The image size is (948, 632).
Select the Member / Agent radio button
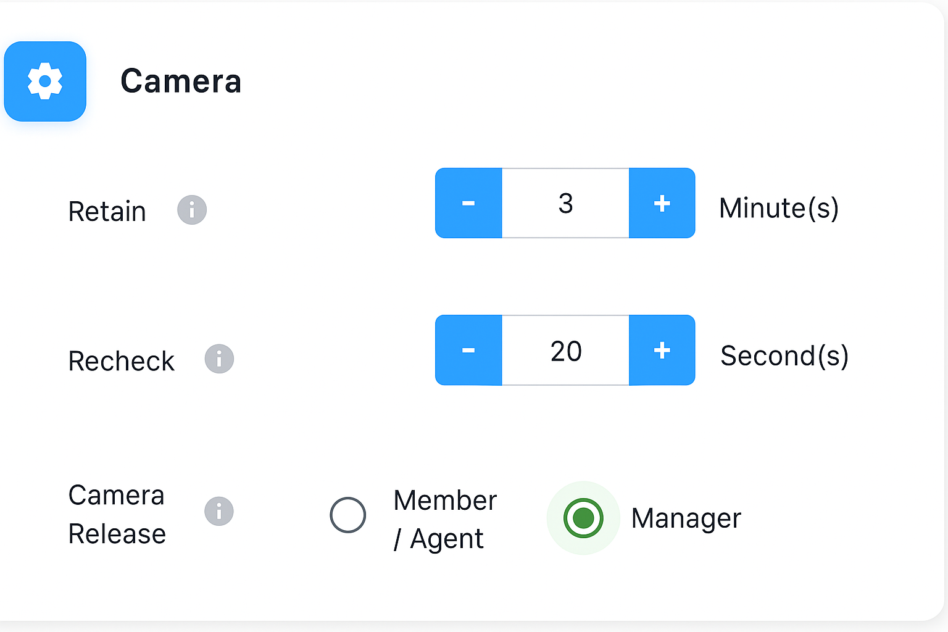pos(348,515)
